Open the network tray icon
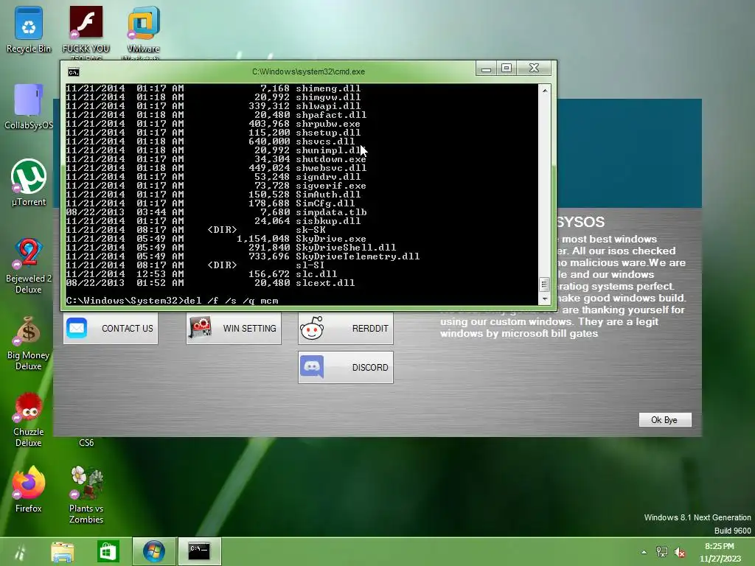 [662, 552]
